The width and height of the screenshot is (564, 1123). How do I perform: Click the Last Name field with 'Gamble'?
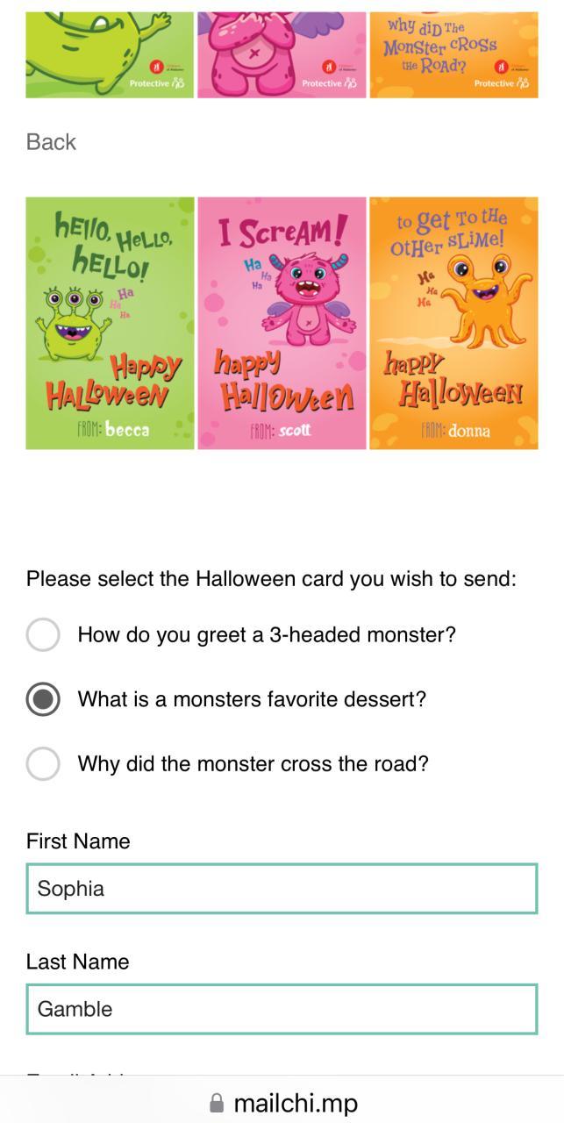(282, 1009)
